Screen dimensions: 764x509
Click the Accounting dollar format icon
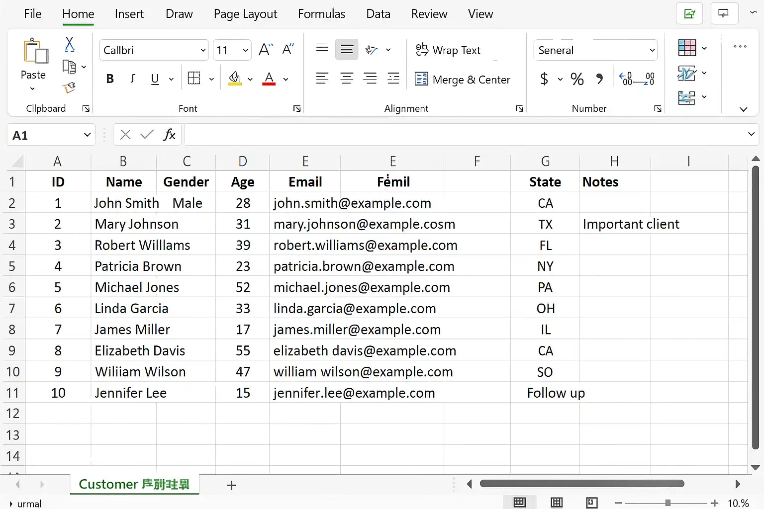click(x=544, y=79)
